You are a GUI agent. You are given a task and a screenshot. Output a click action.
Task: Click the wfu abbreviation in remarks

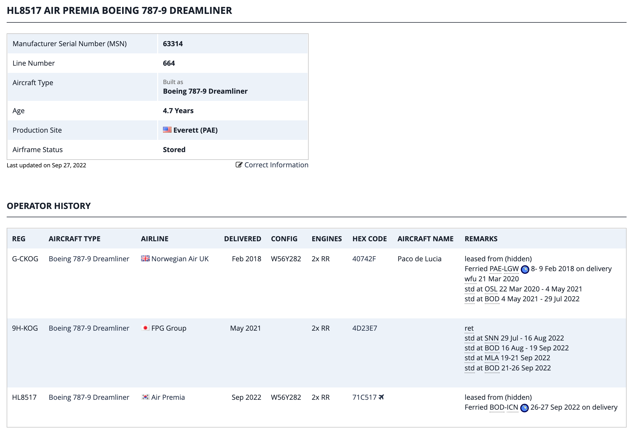point(470,279)
